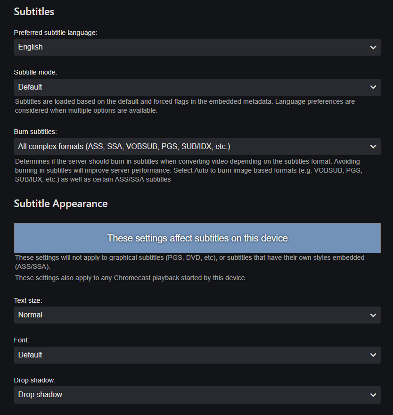Screen dimensions: 393x415
Task: Click the chevron arrow on Drop shadow field
Action: pyautogui.click(x=373, y=395)
